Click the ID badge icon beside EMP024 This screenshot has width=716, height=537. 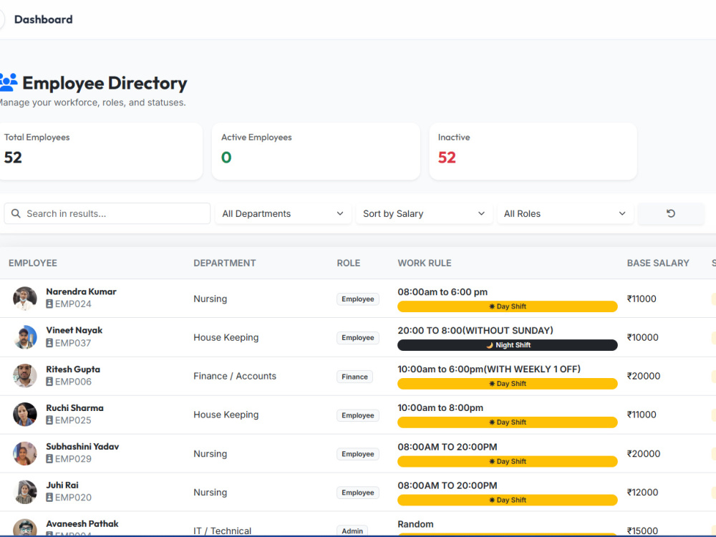[x=49, y=304]
